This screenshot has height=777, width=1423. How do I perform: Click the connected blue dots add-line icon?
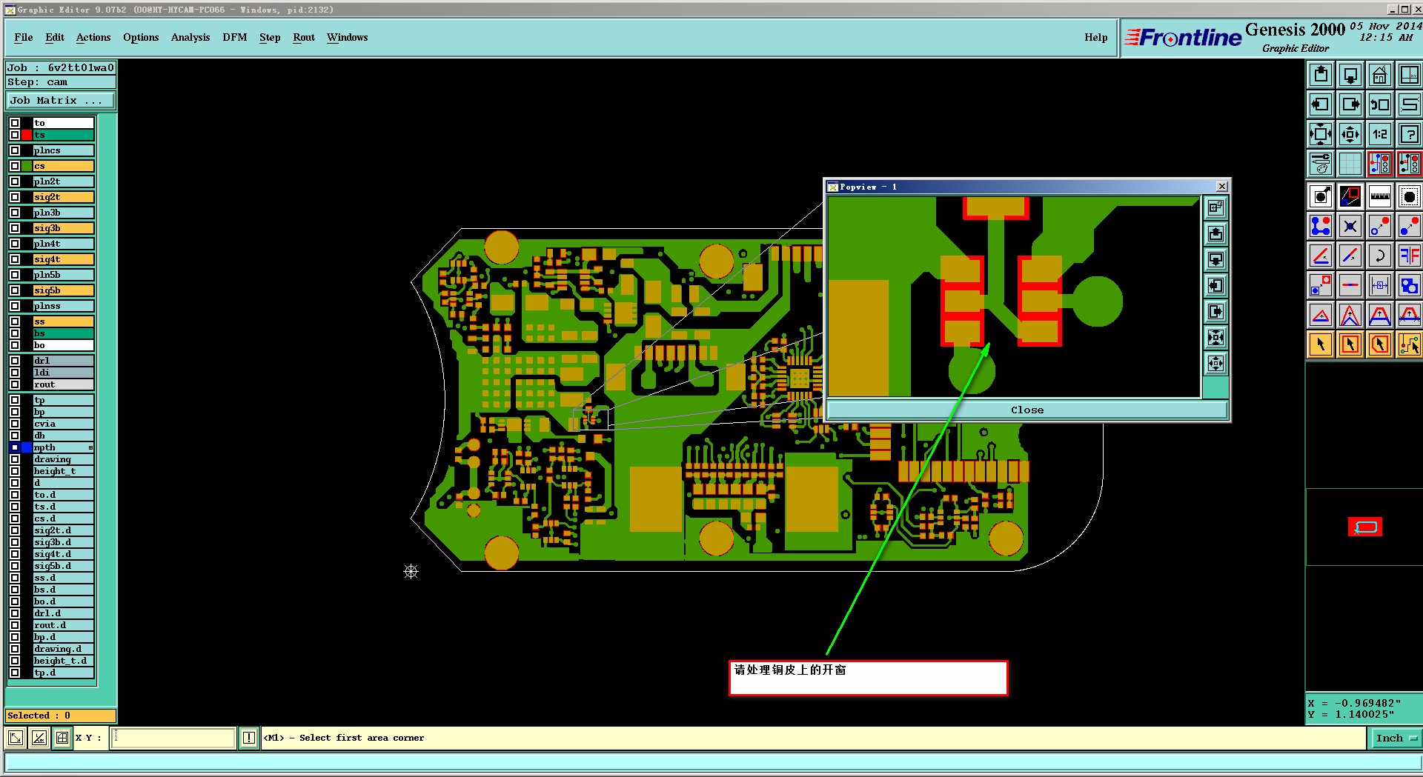coord(1321,226)
